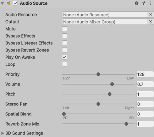Screen dimensions: 154x137
Task: Toggle Bypass Reverb Zones checkbox
Action: (x=65, y=50)
